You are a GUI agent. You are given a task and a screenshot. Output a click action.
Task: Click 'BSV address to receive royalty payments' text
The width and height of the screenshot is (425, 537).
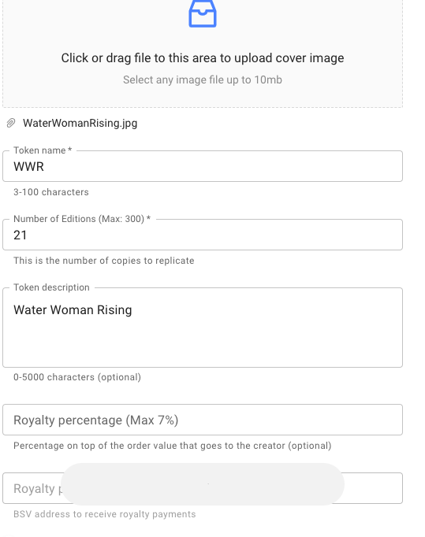pyautogui.click(x=105, y=514)
